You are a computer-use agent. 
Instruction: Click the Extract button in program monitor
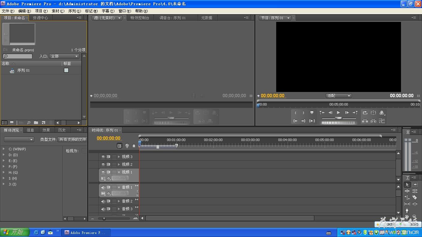tap(373, 121)
